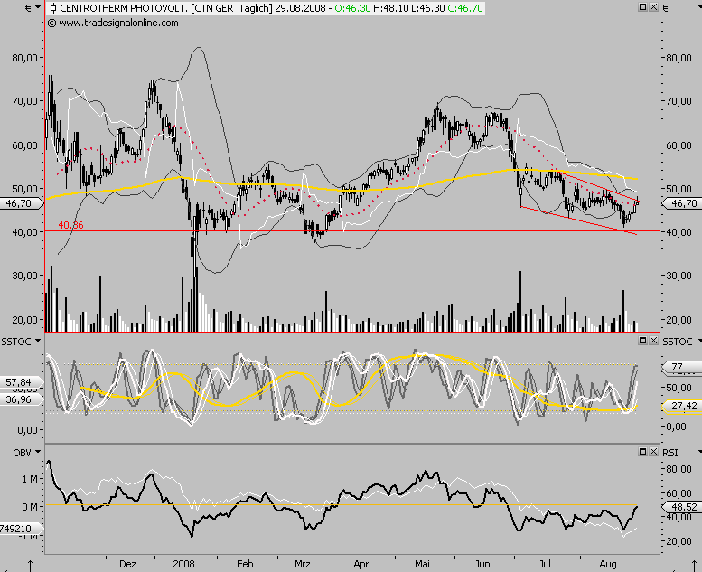Click the 48,52 RSI value marker
Viewport: 702px width, 572px height.
click(681, 507)
